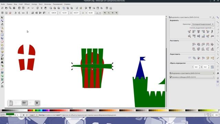Open the Объект menu
This screenshot has height=124, width=220.
(x=27, y=4)
